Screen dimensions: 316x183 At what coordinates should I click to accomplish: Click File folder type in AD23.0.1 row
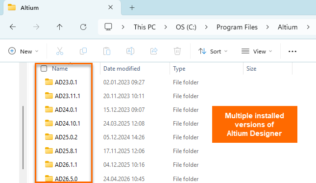186,82
